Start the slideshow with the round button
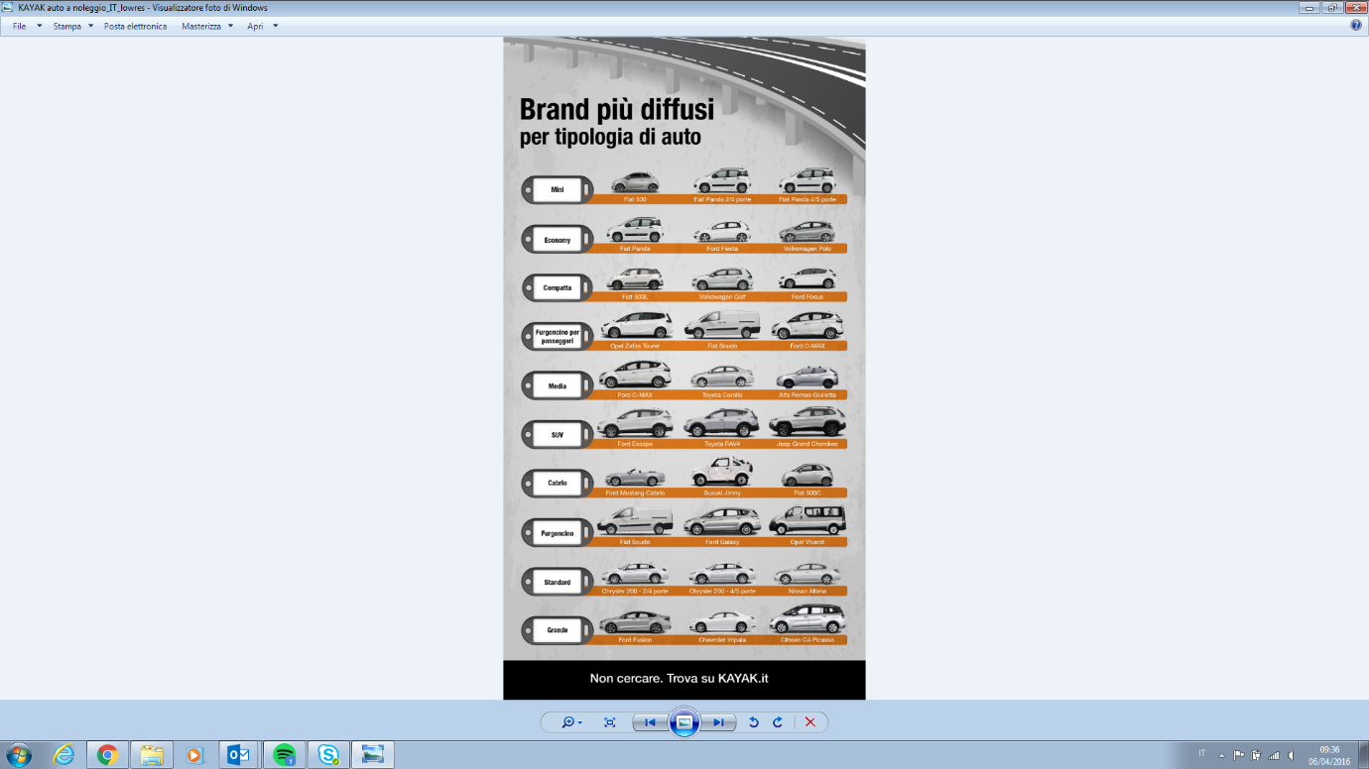1369x769 pixels. click(x=684, y=722)
